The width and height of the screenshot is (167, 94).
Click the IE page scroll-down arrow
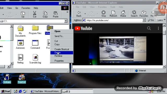[164, 67]
